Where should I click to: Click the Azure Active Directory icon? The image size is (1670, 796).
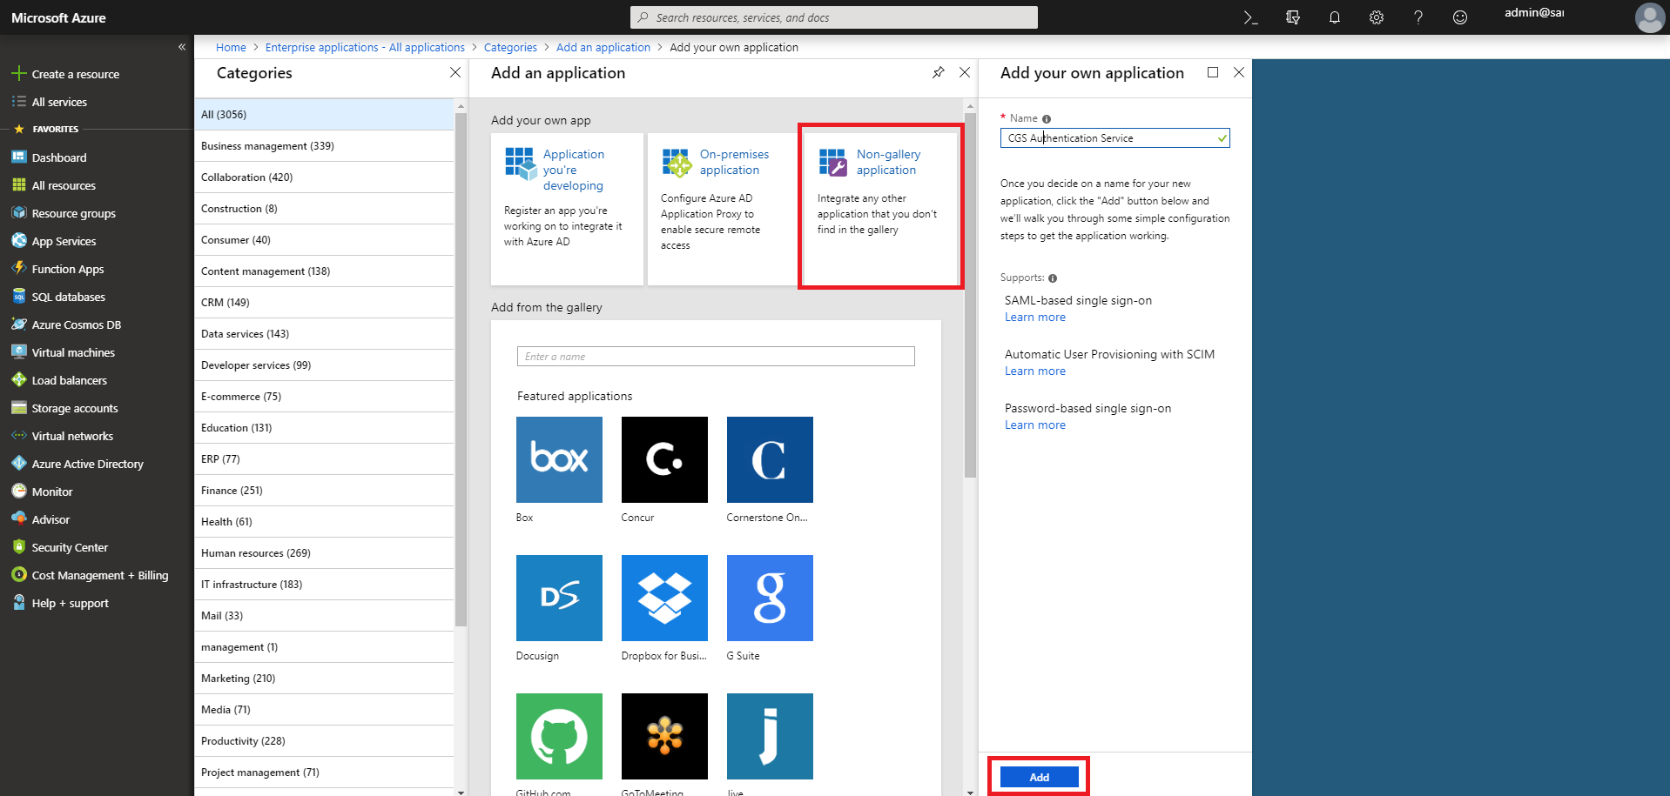[x=18, y=463]
